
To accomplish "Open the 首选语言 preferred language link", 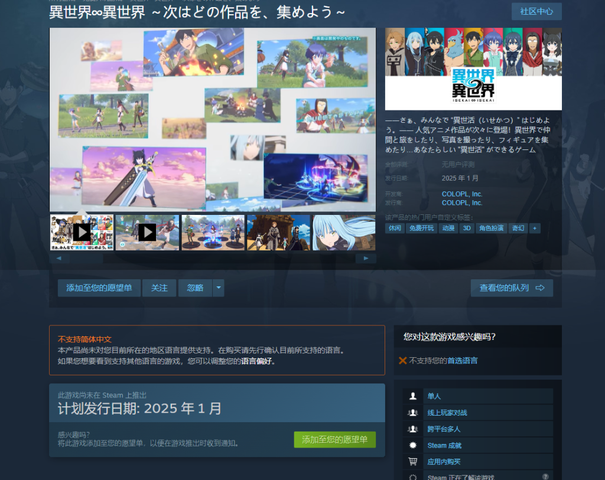I will pos(462,361).
